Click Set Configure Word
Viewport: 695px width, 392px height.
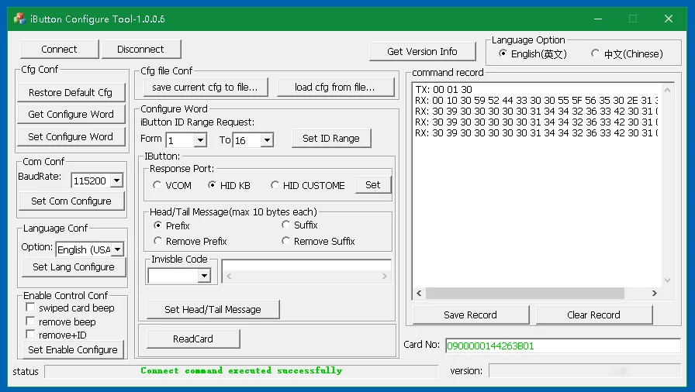(x=71, y=136)
